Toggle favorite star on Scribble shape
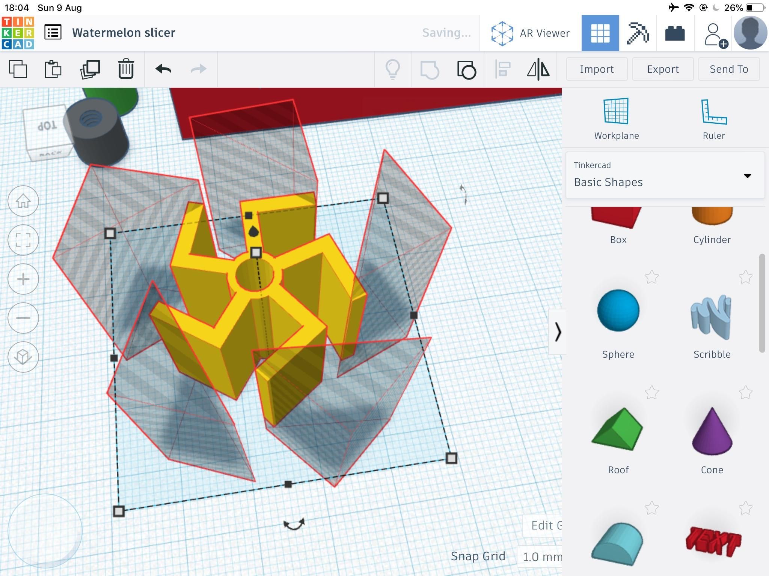Screen dimensions: 769x576 pyautogui.click(x=745, y=277)
